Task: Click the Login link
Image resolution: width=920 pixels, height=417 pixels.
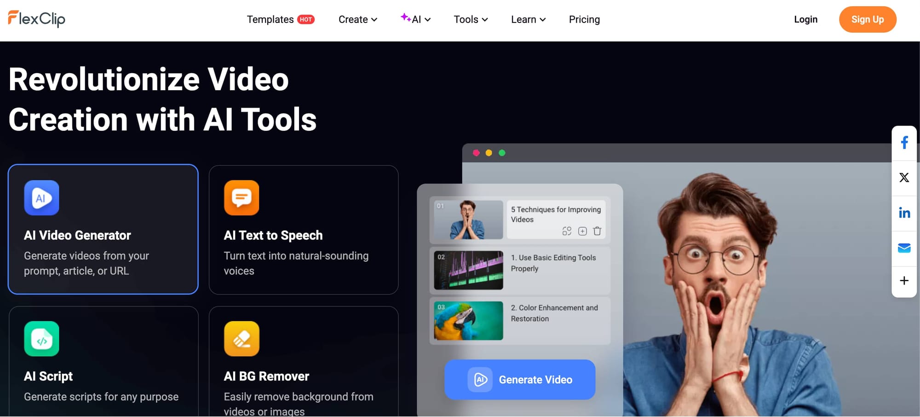Action: pyautogui.click(x=805, y=19)
